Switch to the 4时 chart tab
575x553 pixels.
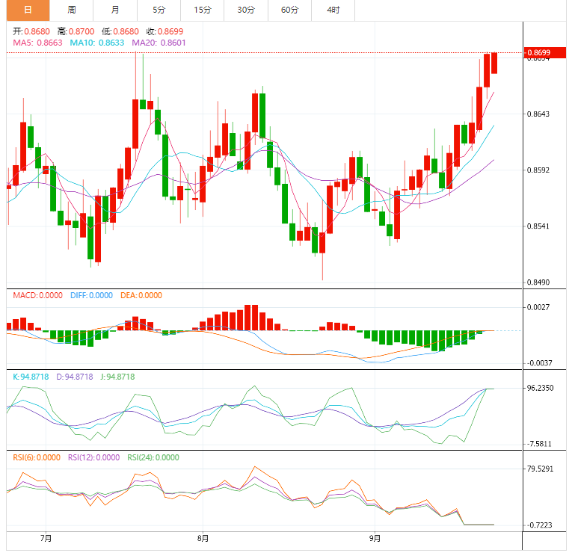point(333,10)
